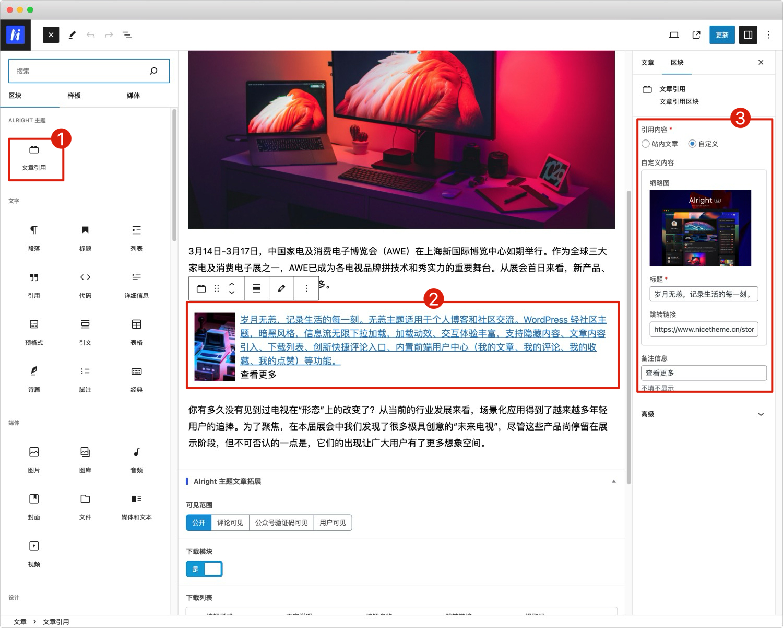Open the document overview list icon
The width and height of the screenshot is (783, 628).
pos(127,35)
